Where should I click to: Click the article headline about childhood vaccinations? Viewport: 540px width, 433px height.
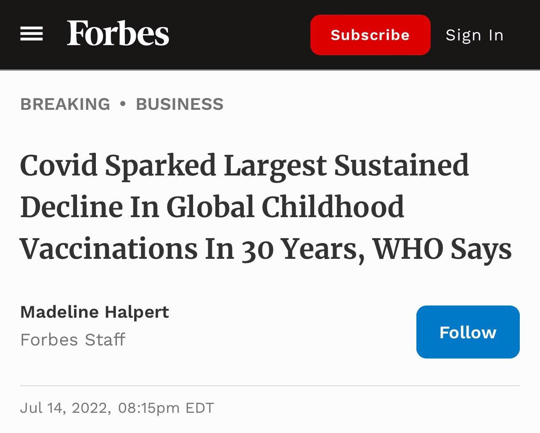266,206
